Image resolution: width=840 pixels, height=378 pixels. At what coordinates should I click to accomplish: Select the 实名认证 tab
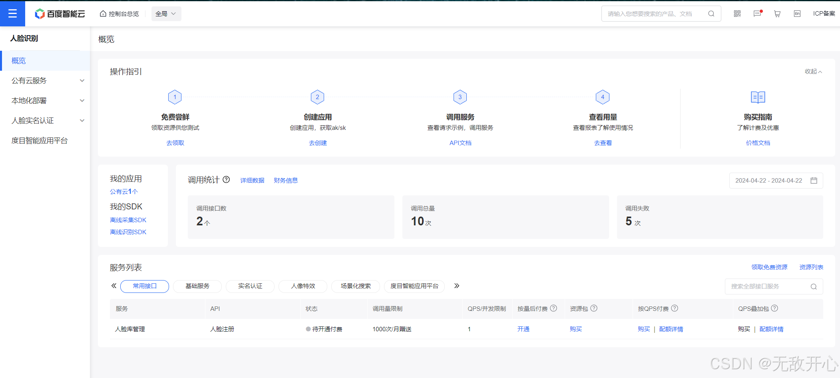250,286
